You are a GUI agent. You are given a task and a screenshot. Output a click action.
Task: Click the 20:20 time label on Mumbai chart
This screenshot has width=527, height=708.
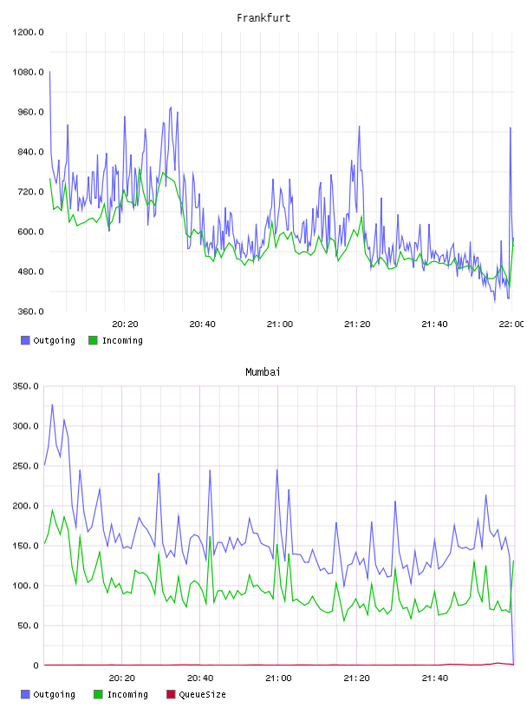122,678
